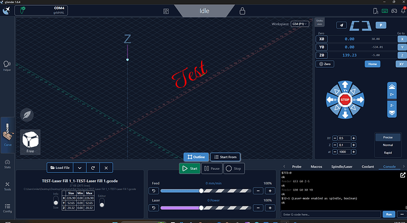Expand the Load File arrow menu
The width and height of the screenshot is (407, 223).
80,168
